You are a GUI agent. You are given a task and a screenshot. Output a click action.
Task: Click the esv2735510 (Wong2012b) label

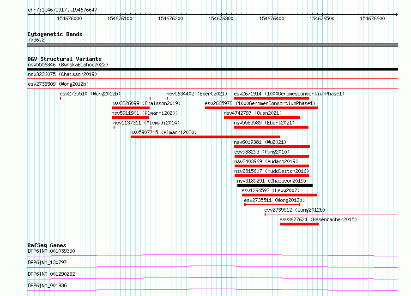coord(90,94)
